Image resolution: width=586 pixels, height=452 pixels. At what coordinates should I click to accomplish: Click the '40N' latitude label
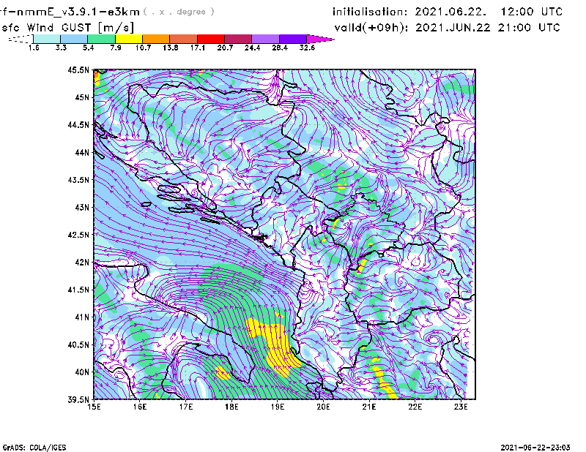click(82, 372)
